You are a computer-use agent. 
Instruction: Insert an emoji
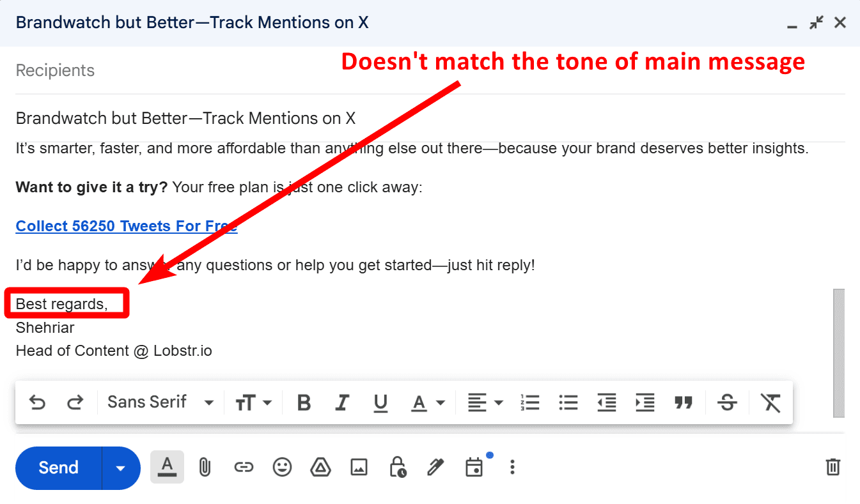point(282,468)
